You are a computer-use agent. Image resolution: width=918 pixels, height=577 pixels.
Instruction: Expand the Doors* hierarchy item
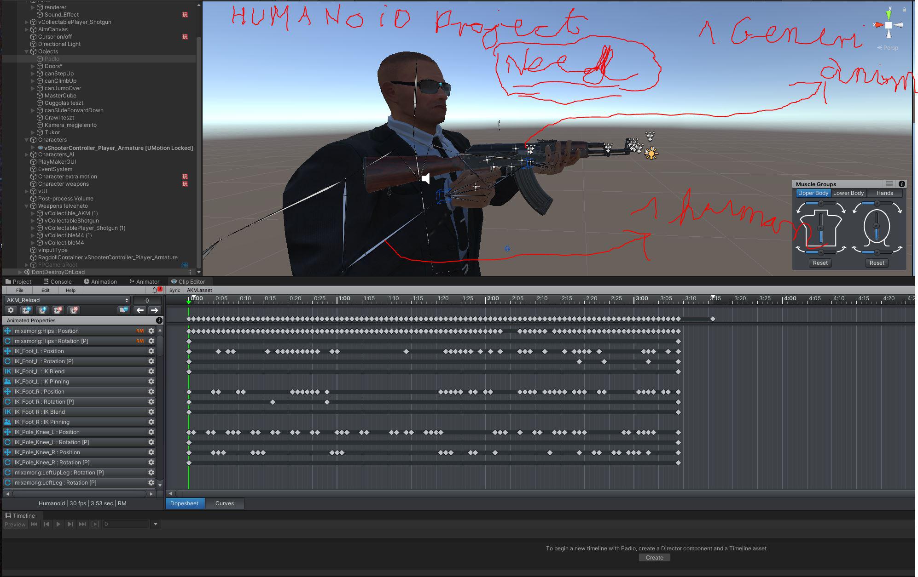(x=33, y=66)
